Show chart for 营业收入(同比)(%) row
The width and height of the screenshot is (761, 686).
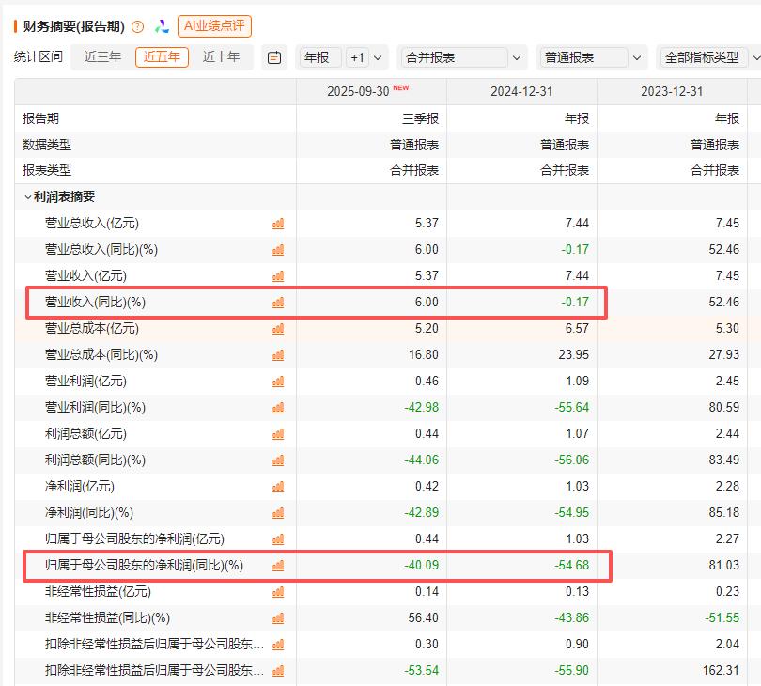coord(278,303)
